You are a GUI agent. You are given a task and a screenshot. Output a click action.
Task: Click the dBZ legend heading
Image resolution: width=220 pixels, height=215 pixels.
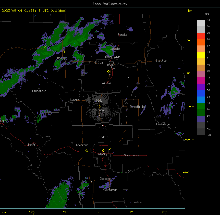tap(207, 14)
